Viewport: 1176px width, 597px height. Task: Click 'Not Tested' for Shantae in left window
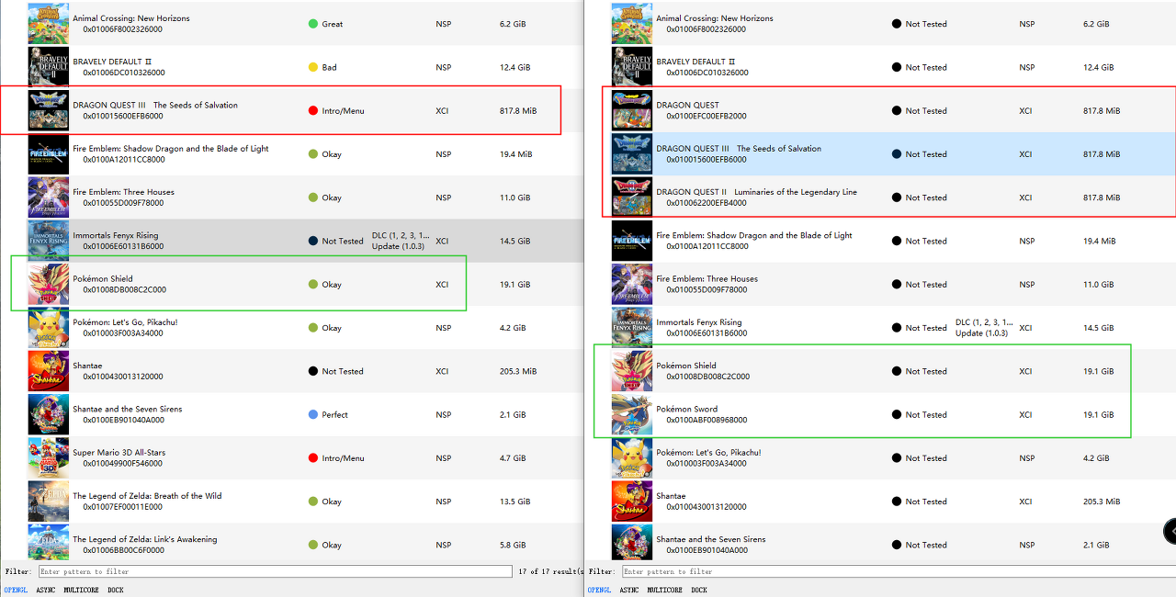coord(336,371)
